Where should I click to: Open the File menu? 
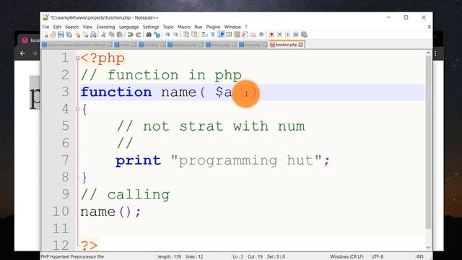(x=45, y=27)
